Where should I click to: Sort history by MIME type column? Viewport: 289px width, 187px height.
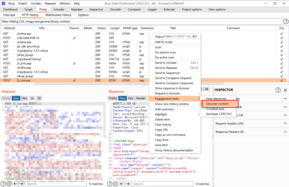click(x=130, y=28)
